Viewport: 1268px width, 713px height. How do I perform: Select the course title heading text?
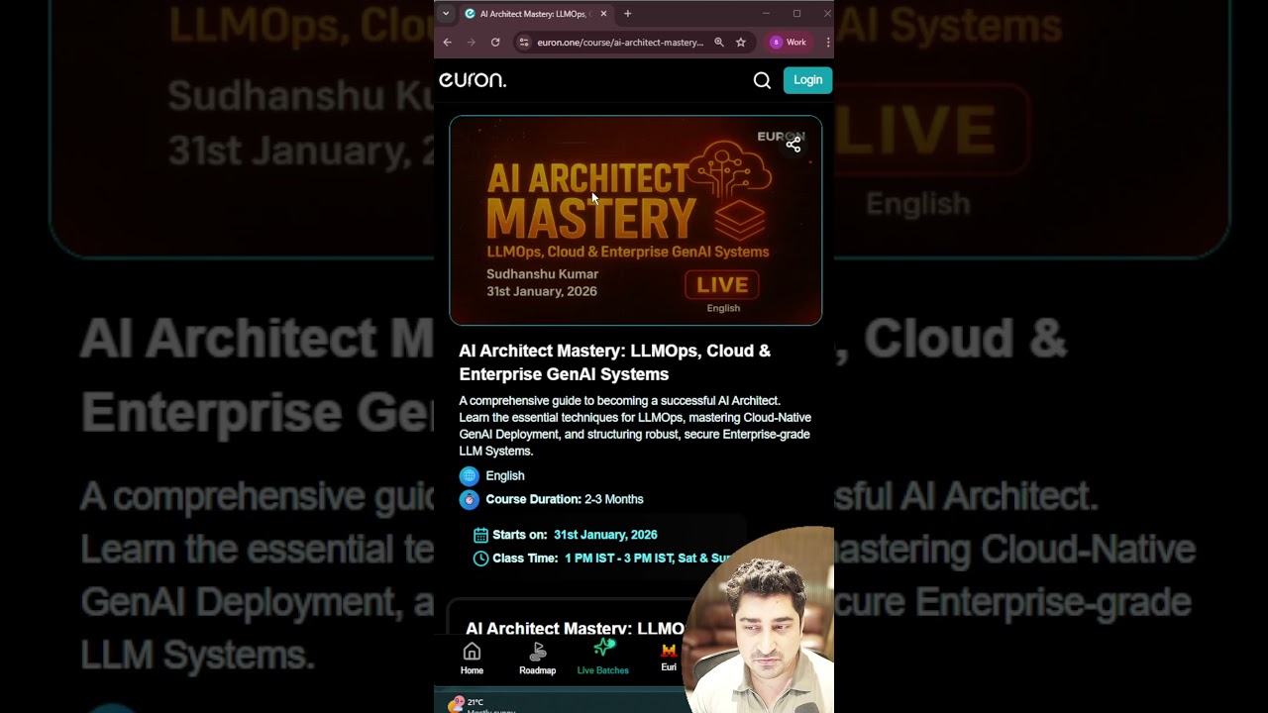pos(614,362)
